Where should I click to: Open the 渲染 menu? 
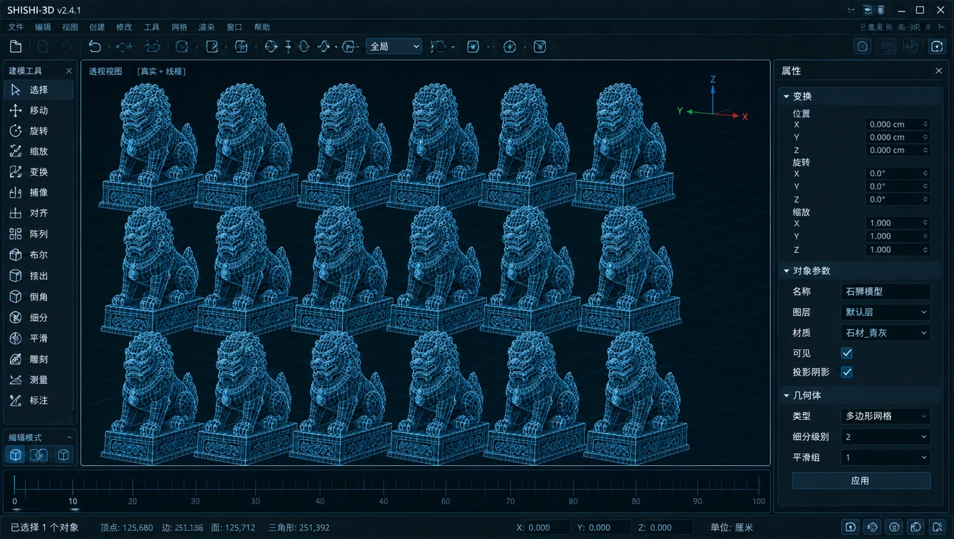206,27
